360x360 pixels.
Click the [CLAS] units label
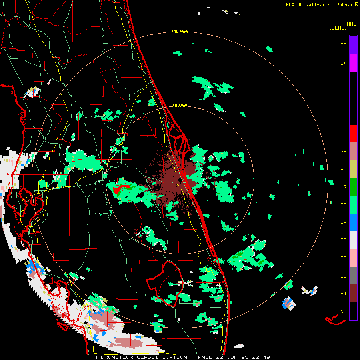click(338, 28)
